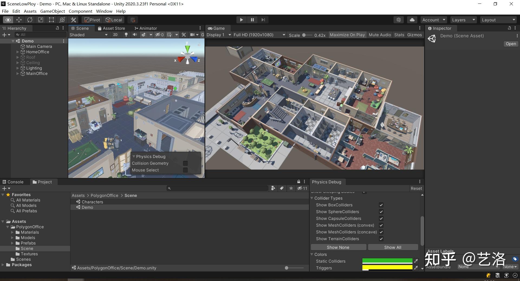
Task: Enable Collision Geometry checkbox
Action: (x=185, y=163)
